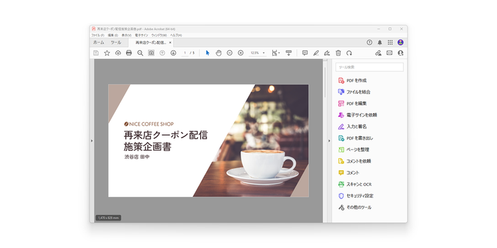
Task: Open the page fit options dropdown
Action: tap(276, 53)
